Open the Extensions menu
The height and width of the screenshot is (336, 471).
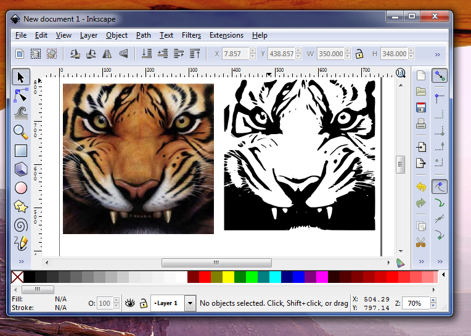point(226,35)
